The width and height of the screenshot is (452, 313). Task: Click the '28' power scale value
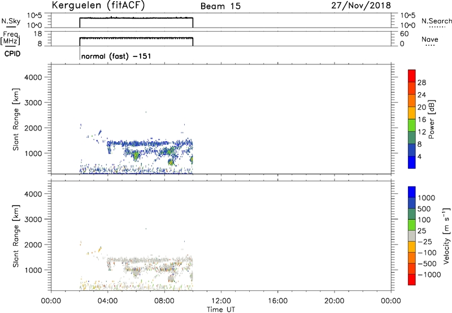click(421, 82)
